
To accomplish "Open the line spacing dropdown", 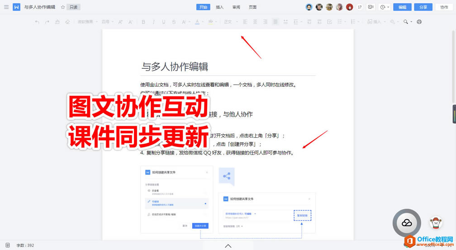I will tap(297, 22).
